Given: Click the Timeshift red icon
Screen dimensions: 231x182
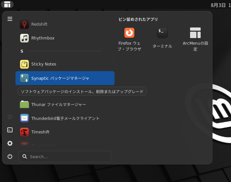Looking at the screenshot, I should (x=24, y=132).
